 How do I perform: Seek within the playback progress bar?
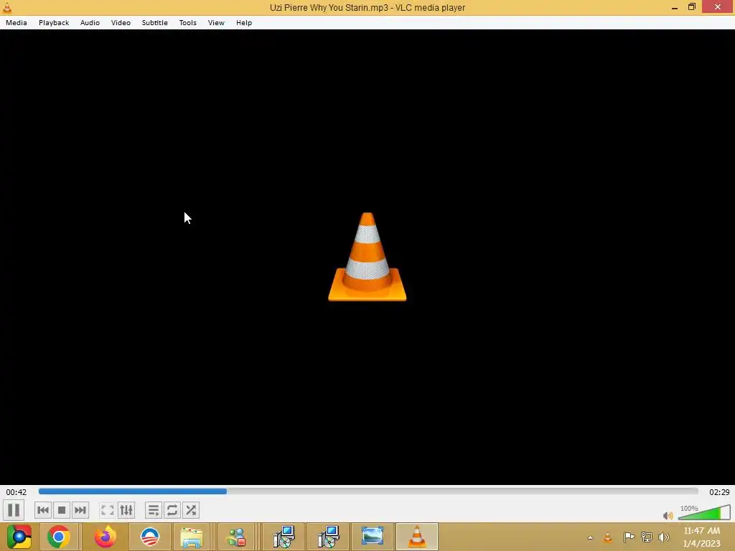[368, 491]
